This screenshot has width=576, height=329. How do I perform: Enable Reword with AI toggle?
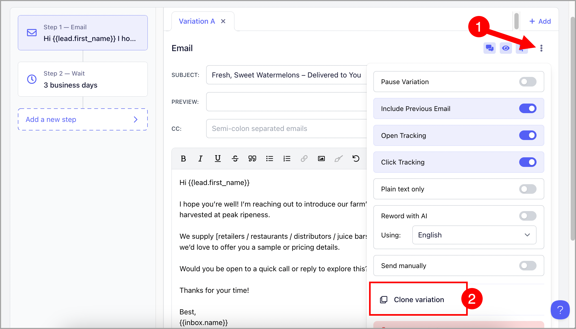[x=527, y=216]
